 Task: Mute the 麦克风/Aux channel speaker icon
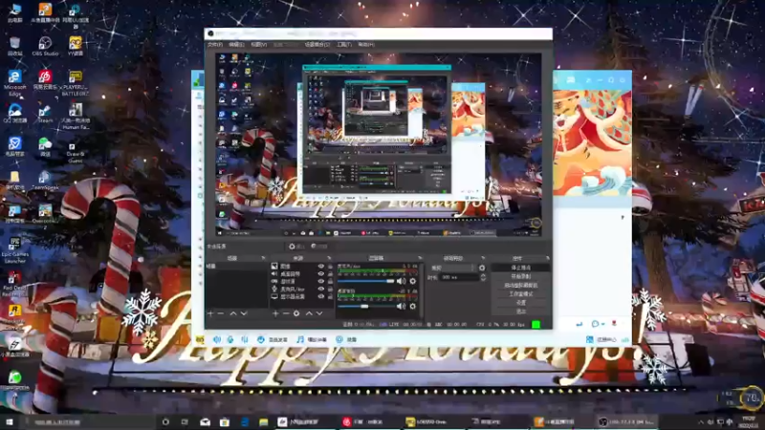click(x=401, y=281)
